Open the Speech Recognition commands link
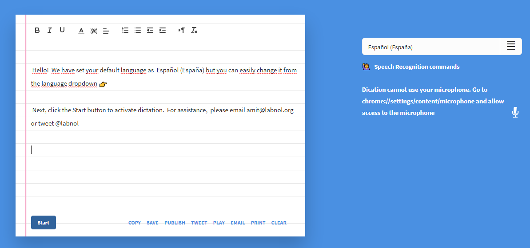The width and height of the screenshot is (530, 248). click(416, 67)
